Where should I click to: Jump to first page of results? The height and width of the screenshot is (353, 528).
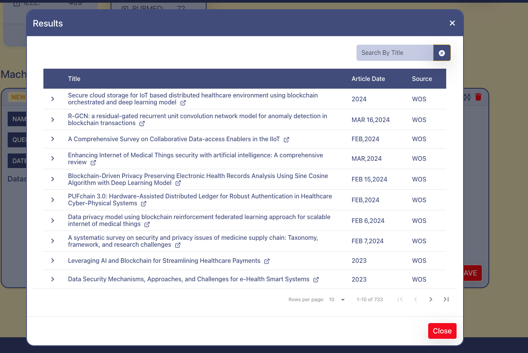click(400, 299)
